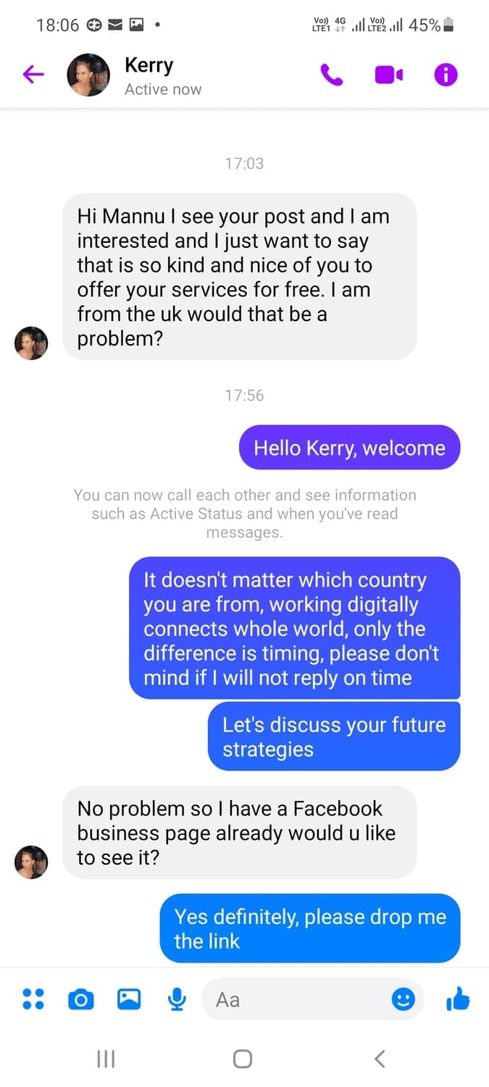This screenshot has height=1087, width=489.
Task: Tap Android home navigation button
Action: (243, 1059)
